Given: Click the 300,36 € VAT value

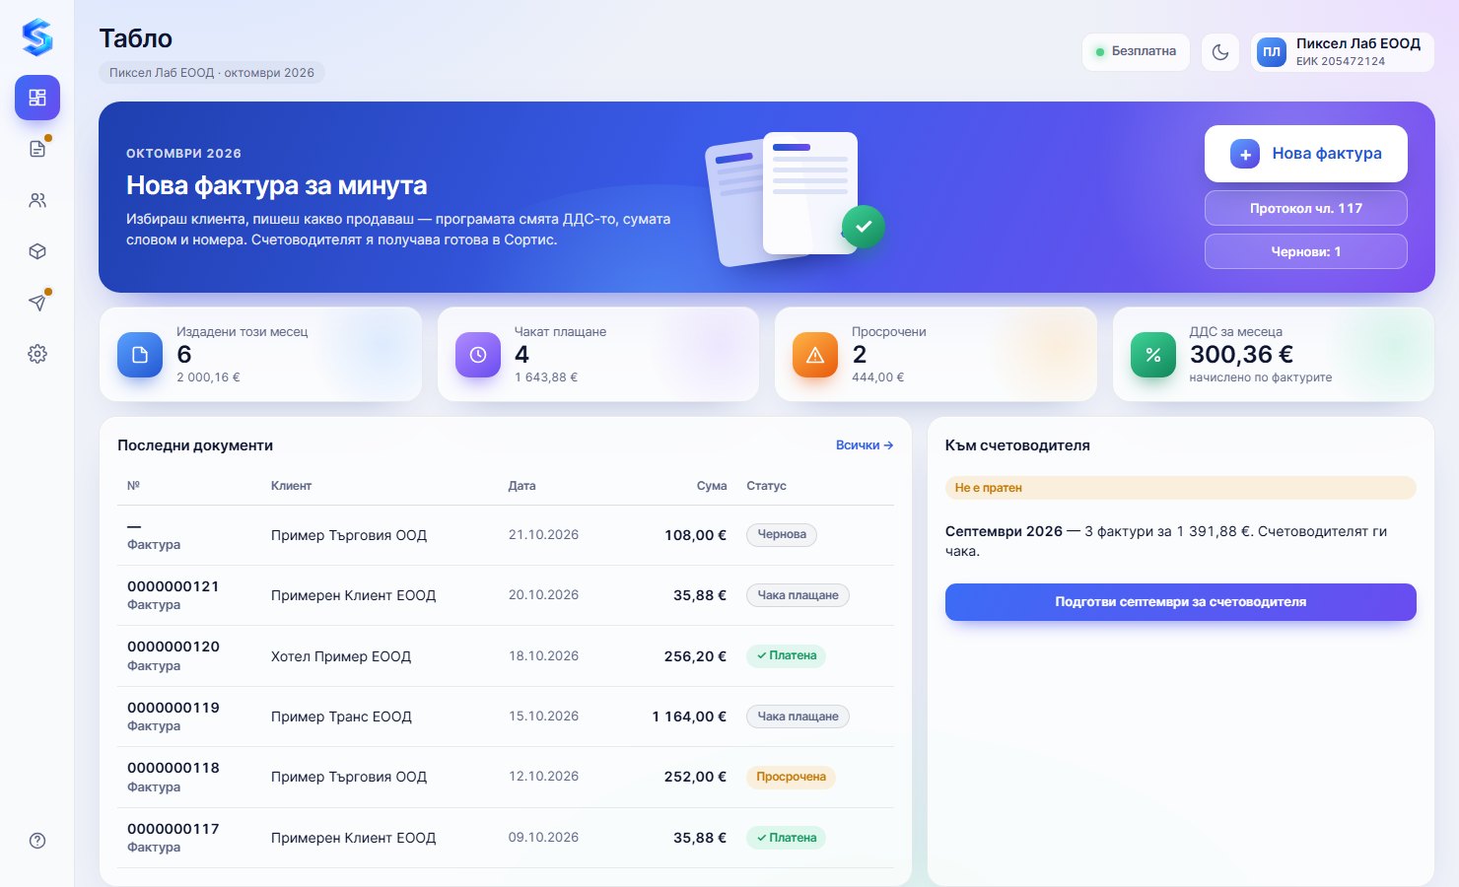Looking at the screenshot, I should [x=1241, y=354].
